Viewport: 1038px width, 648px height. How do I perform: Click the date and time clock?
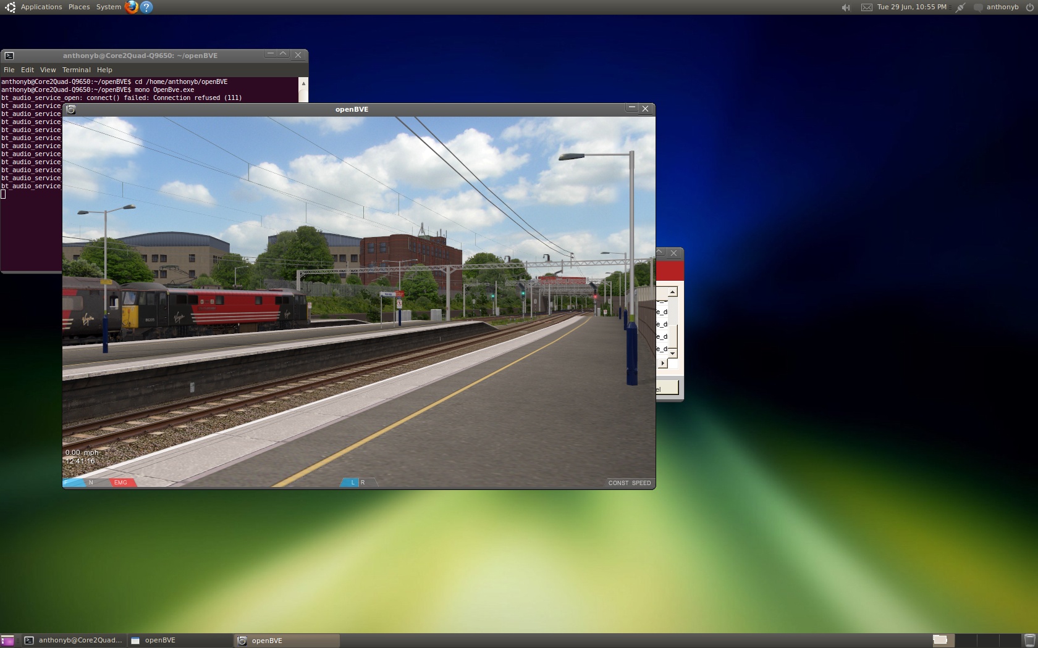click(x=911, y=7)
